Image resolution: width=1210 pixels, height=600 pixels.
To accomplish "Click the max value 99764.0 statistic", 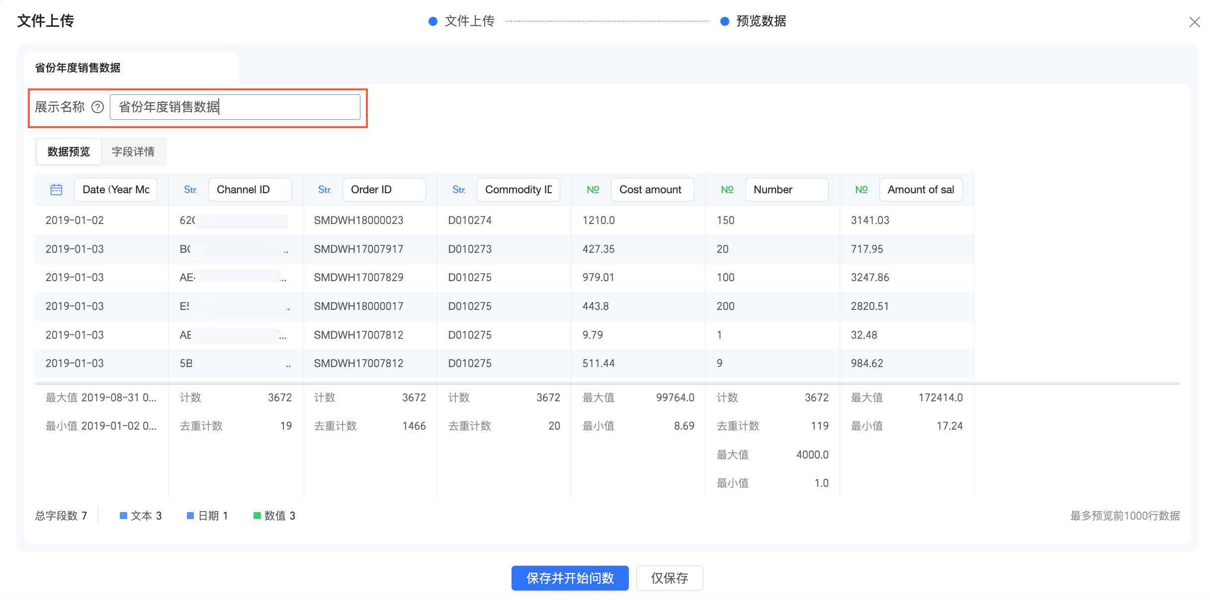I will (x=675, y=398).
